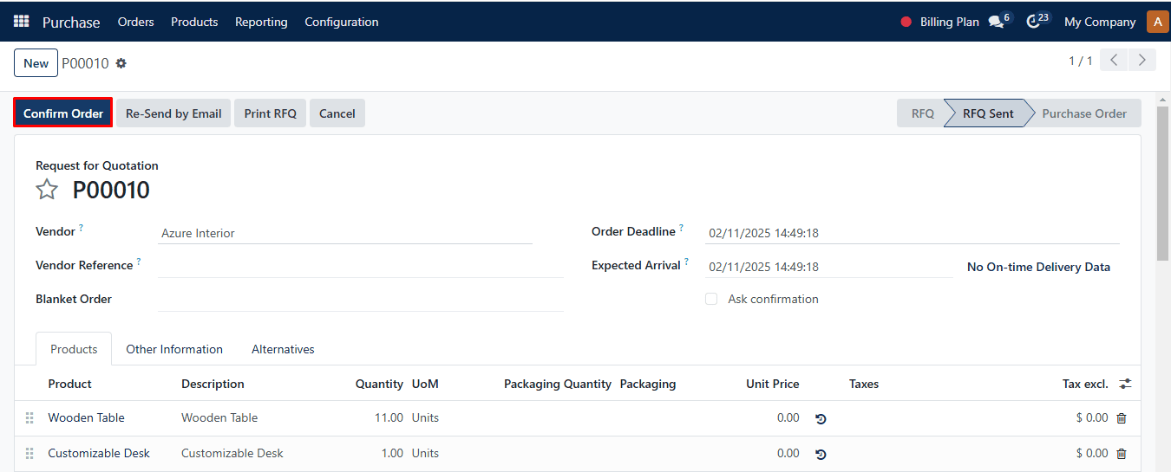Click the Wooden Table product cell
Viewport: 1171px width, 472px height.
click(x=87, y=417)
